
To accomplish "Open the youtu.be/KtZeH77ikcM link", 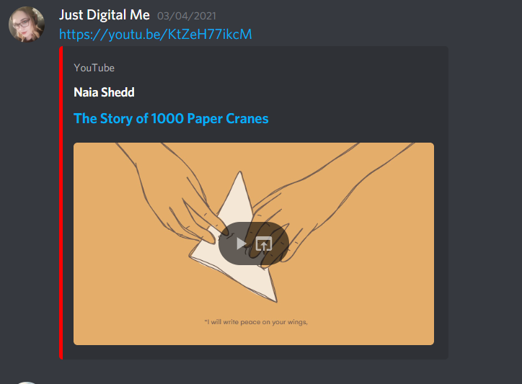I will point(155,35).
